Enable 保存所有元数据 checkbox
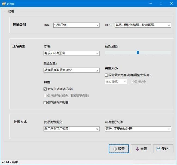Image resolution: width=177 pixels, height=165 pixels. tap(45, 103)
